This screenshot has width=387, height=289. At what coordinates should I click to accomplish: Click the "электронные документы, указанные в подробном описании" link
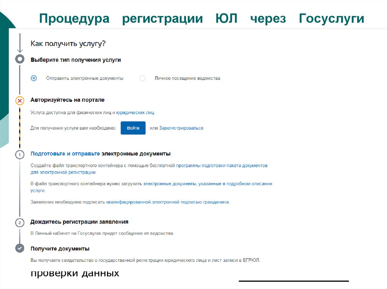coord(208,183)
